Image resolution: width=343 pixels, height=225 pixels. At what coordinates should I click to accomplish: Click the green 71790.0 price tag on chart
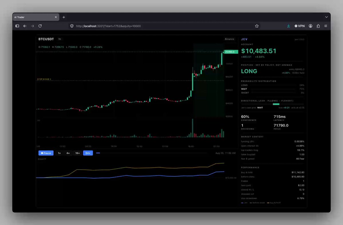231,52
